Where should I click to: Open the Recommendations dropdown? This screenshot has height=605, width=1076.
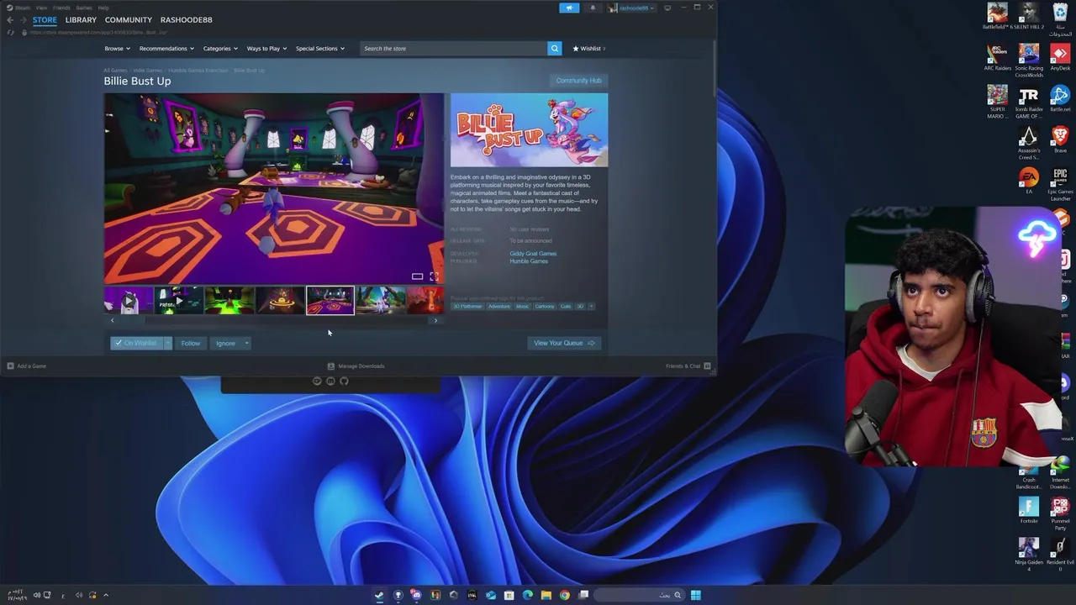coord(166,48)
